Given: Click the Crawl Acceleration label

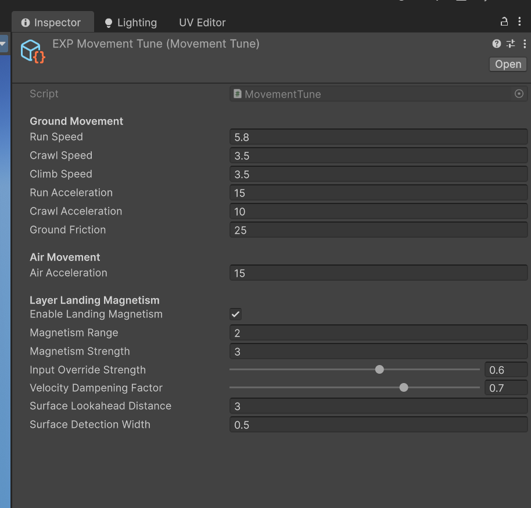Looking at the screenshot, I should 76,212.
